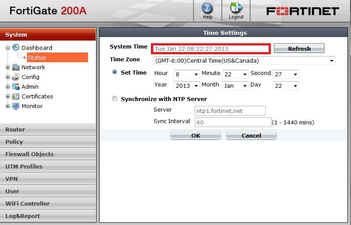
Task: Click the Fortinet logo
Action: click(x=303, y=11)
